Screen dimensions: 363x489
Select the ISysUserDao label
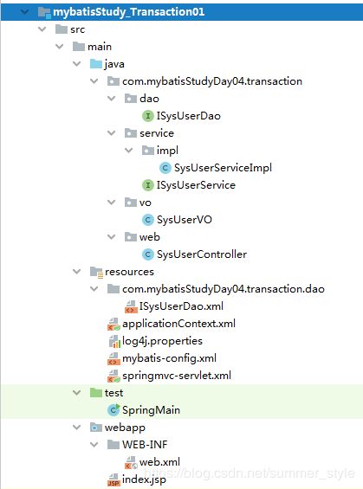pos(189,116)
